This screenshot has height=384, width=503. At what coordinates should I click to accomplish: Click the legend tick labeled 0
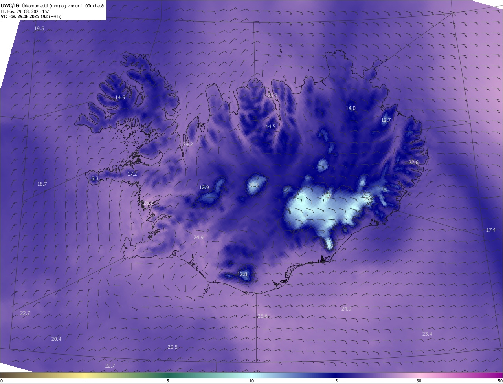tap(2, 381)
